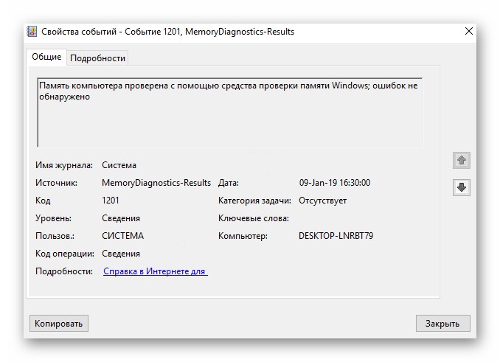
Task: Click the Дата label
Action: click(229, 184)
